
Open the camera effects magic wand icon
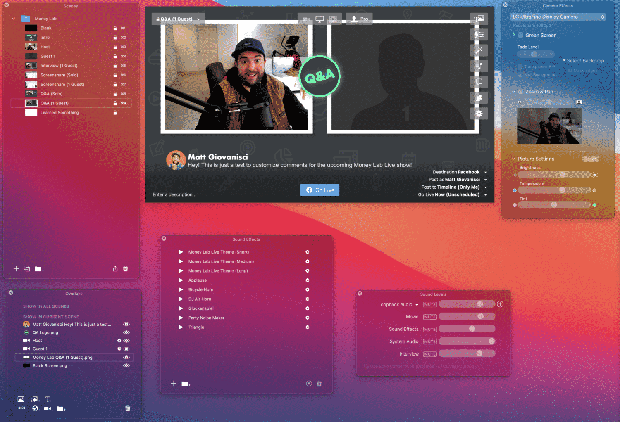(x=479, y=50)
